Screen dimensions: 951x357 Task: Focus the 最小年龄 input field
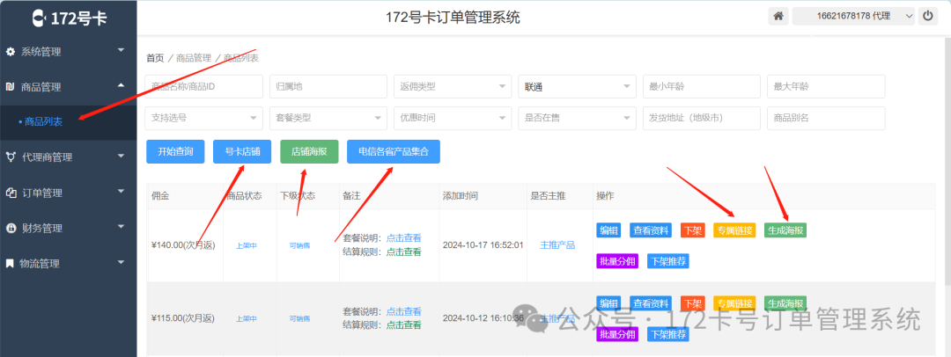click(x=702, y=87)
